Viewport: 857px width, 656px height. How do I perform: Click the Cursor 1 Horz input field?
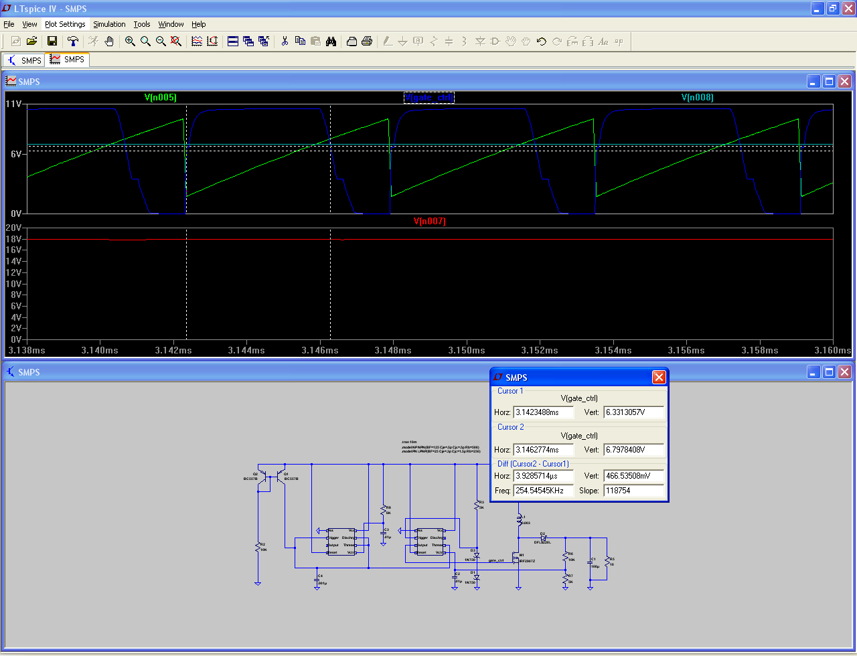[x=543, y=412]
